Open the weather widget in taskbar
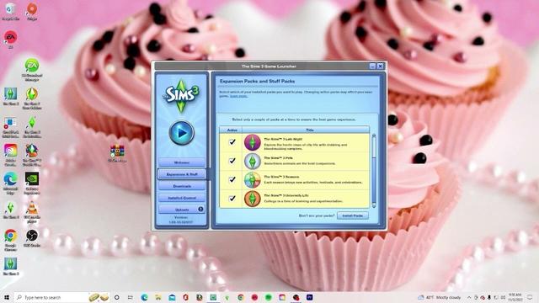Viewport: 539px width, 303px height. pos(439,297)
